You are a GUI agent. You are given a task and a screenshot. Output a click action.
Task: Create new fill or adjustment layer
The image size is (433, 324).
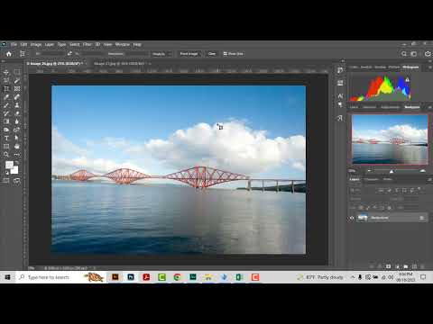pos(397,266)
